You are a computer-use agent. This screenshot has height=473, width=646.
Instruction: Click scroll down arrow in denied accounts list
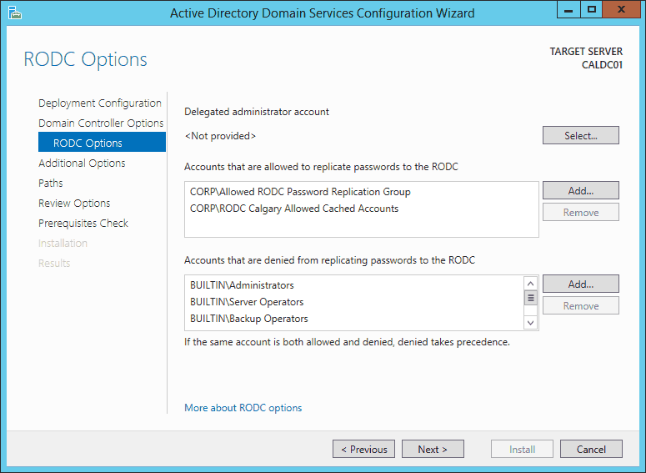pyautogui.click(x=530, y=323)
